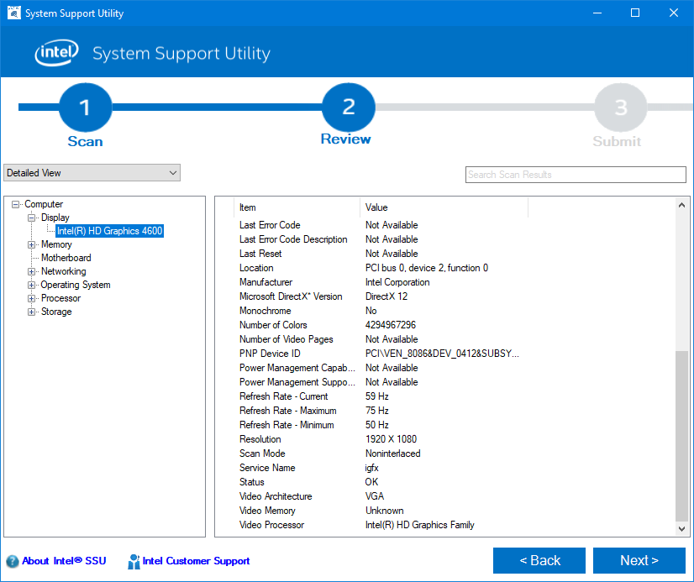Click the Intel Customer Support person icon

tap(134, 562)
